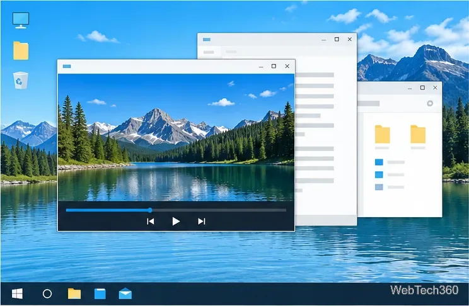Viewport: 469px width, 306px height.
Task: Minimize the document window behind
Action: pos(323,40)
